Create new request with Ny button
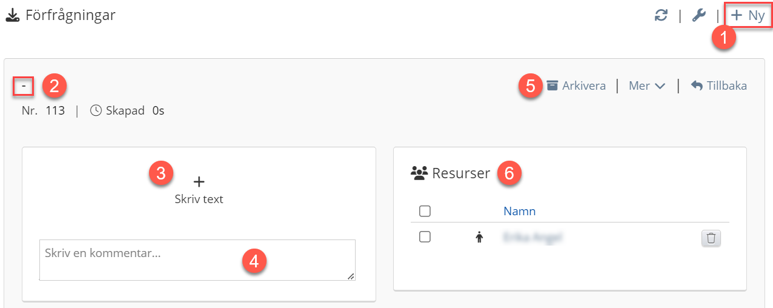The height and width of the screenshot is (308, 773). (748, 16)
